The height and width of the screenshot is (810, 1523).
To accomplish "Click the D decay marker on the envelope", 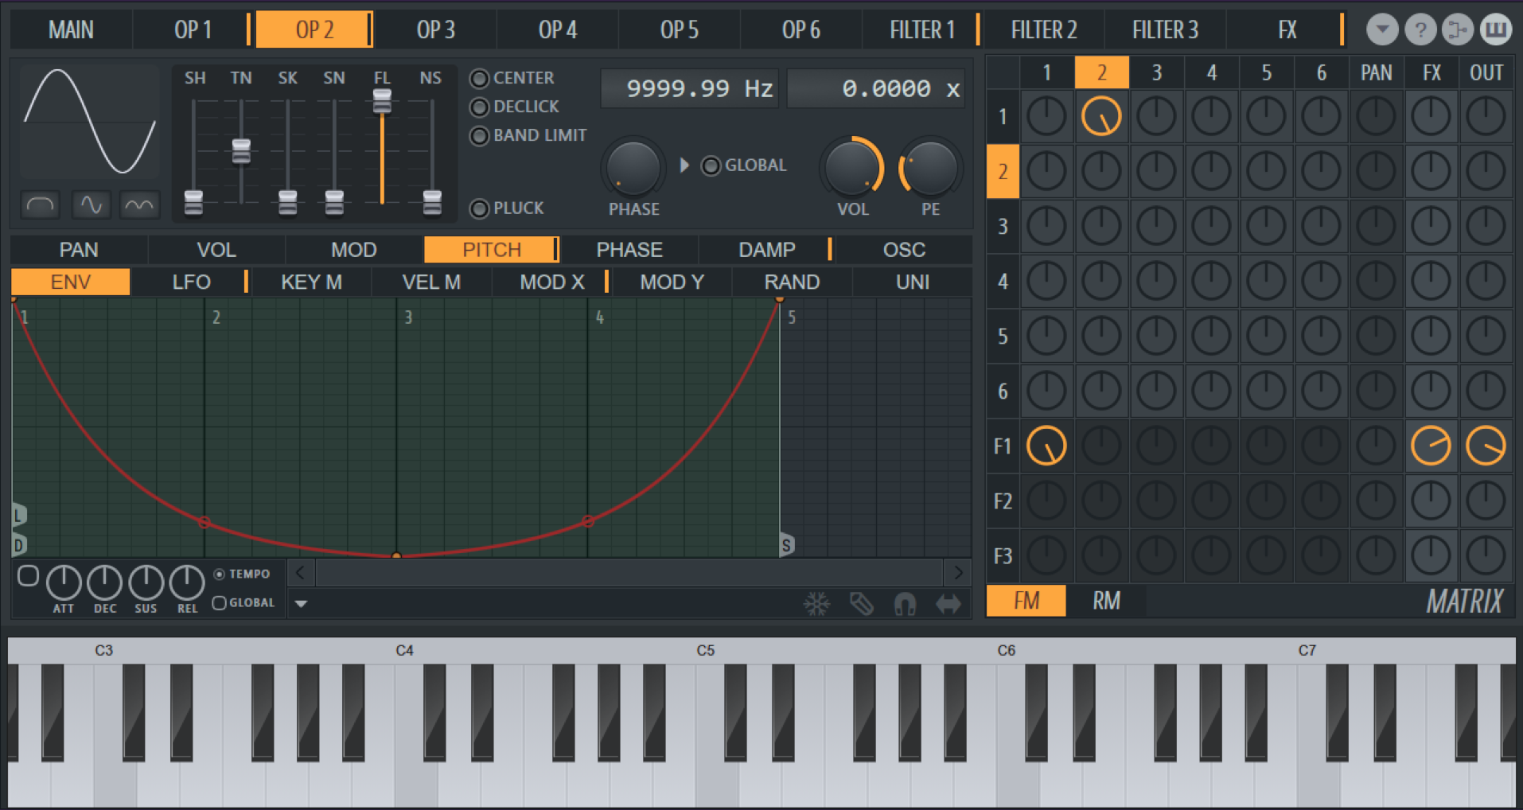I will (20, 545).
